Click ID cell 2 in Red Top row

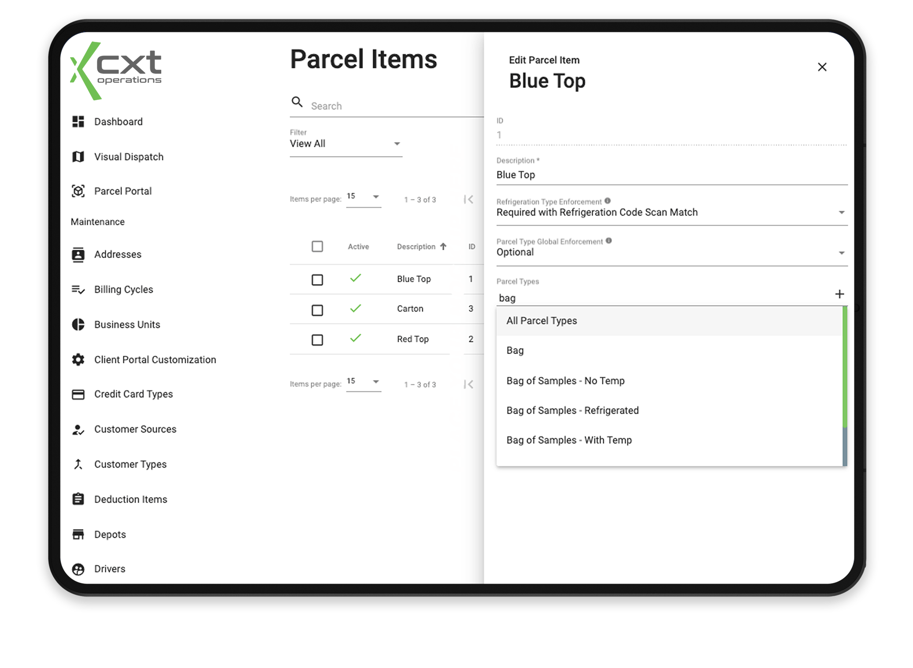(x=471, y=339)
